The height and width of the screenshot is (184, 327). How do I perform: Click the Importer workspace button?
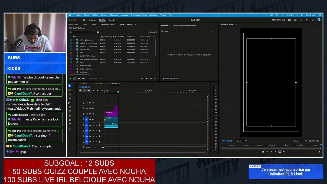pyautogui.click(x=92, y=20)
